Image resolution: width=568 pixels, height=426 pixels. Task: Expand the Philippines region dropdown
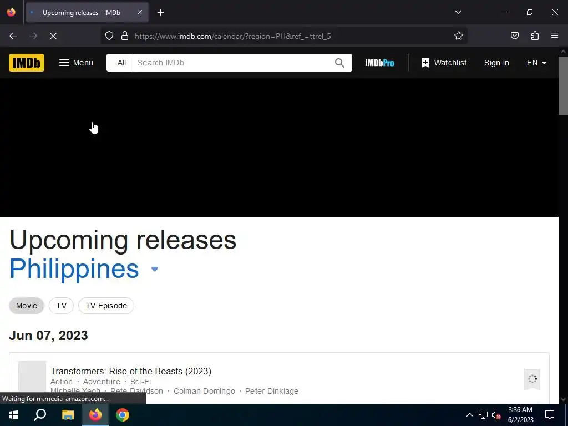click(x=155, y=269)
